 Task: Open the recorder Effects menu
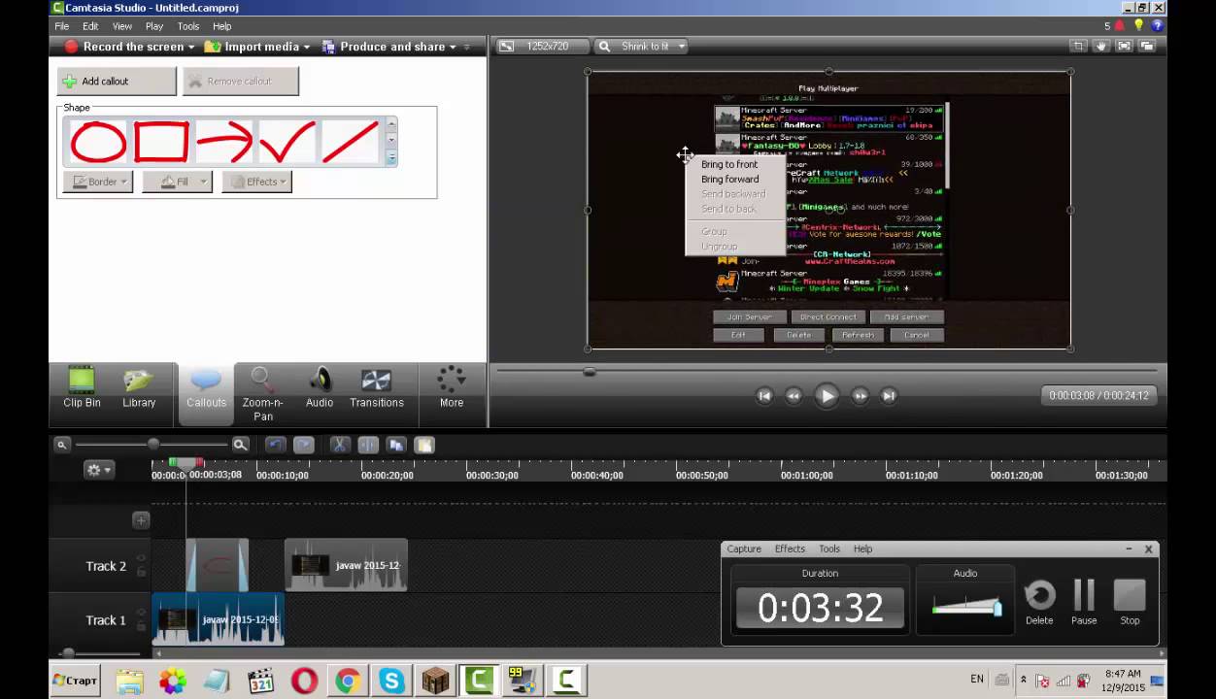click(790, 549)
